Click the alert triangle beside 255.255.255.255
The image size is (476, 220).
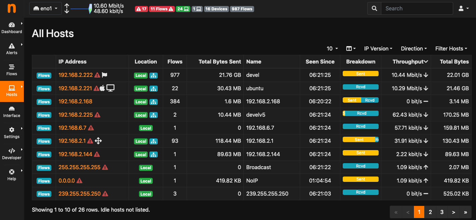(105, 168)
